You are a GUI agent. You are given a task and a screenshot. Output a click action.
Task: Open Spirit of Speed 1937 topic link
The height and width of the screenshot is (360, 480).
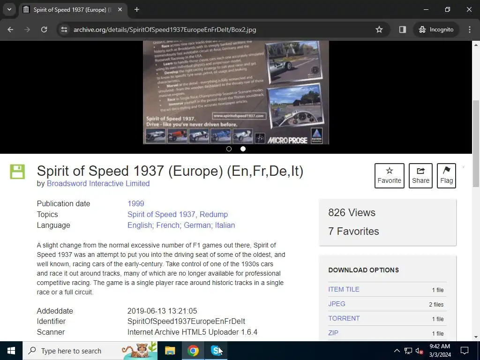coord(161,215)
